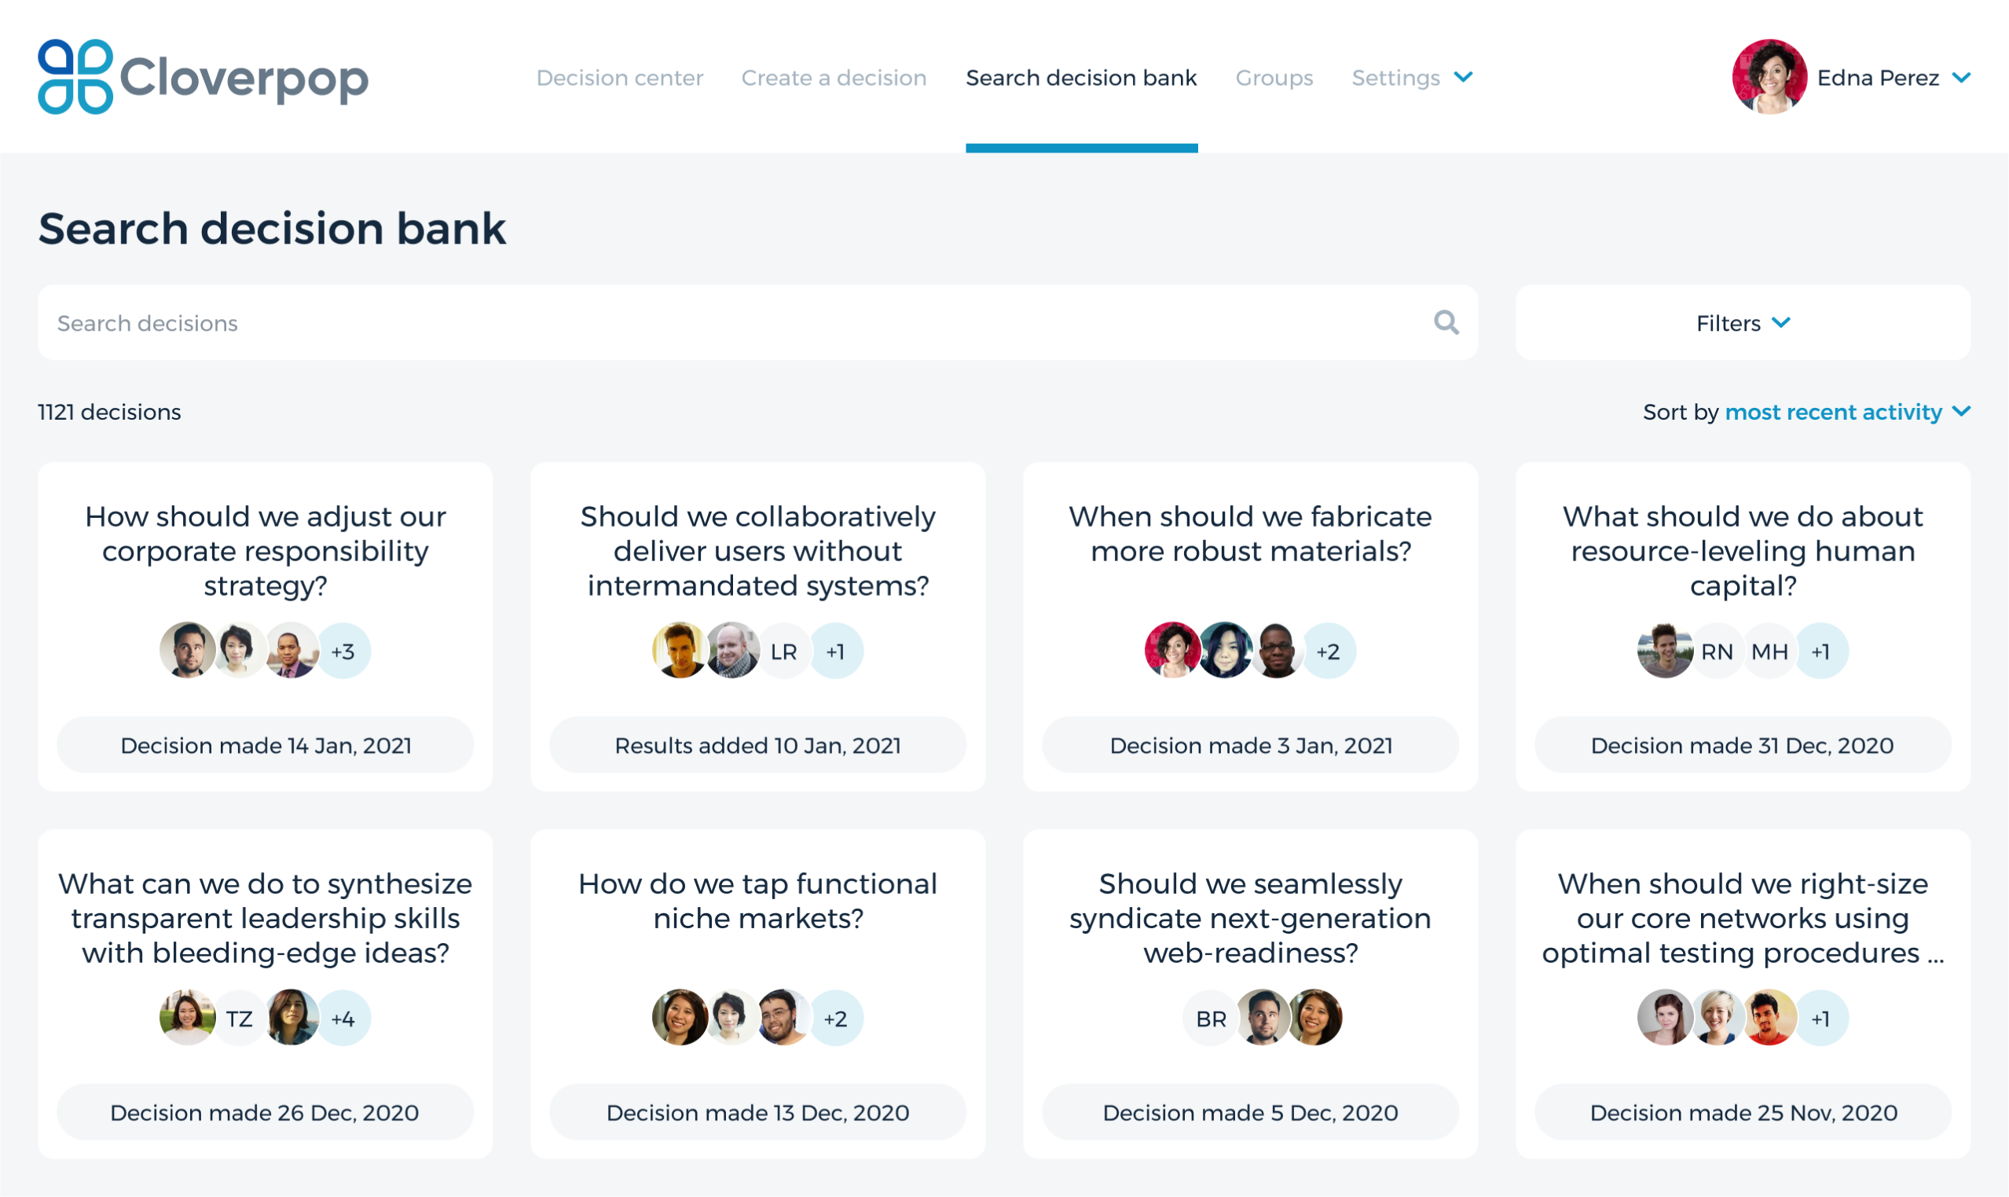The width and height of the screenshot is (2009, 1197).
Task: Click the Cloverpop logo
Action: coord(203,78)
